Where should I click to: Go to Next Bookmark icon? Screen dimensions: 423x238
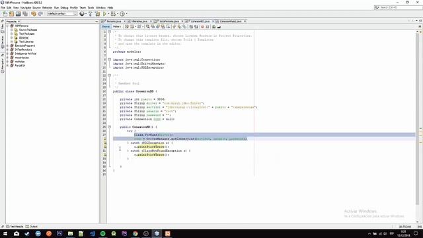point(179,26)
